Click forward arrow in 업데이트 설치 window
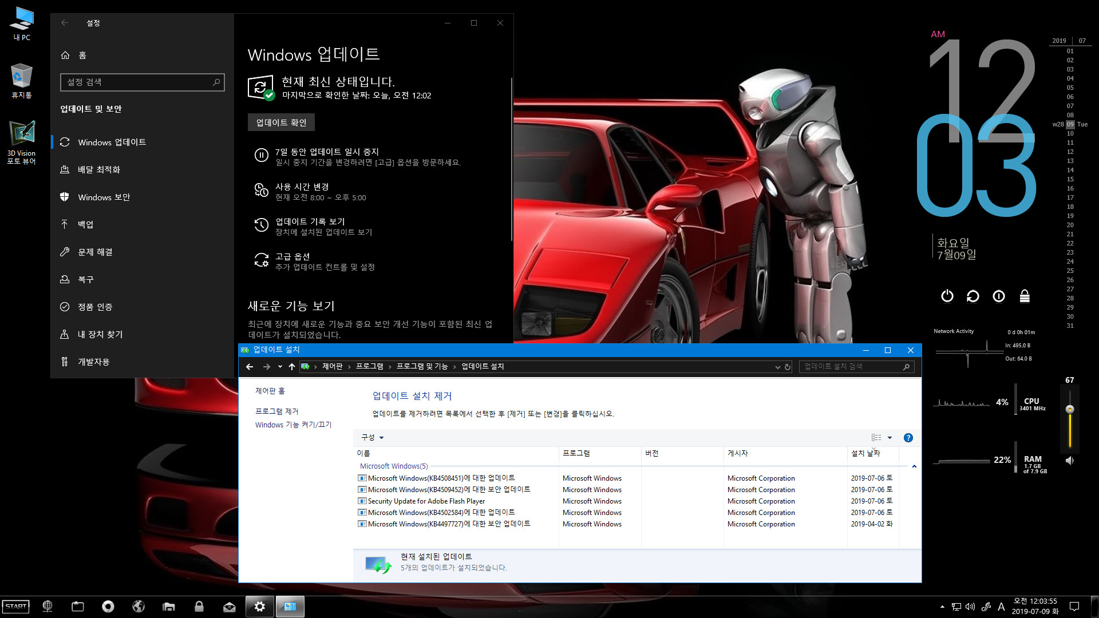Image resolution: width=1099 pixels, height=618 pixels. click(266, 367)
